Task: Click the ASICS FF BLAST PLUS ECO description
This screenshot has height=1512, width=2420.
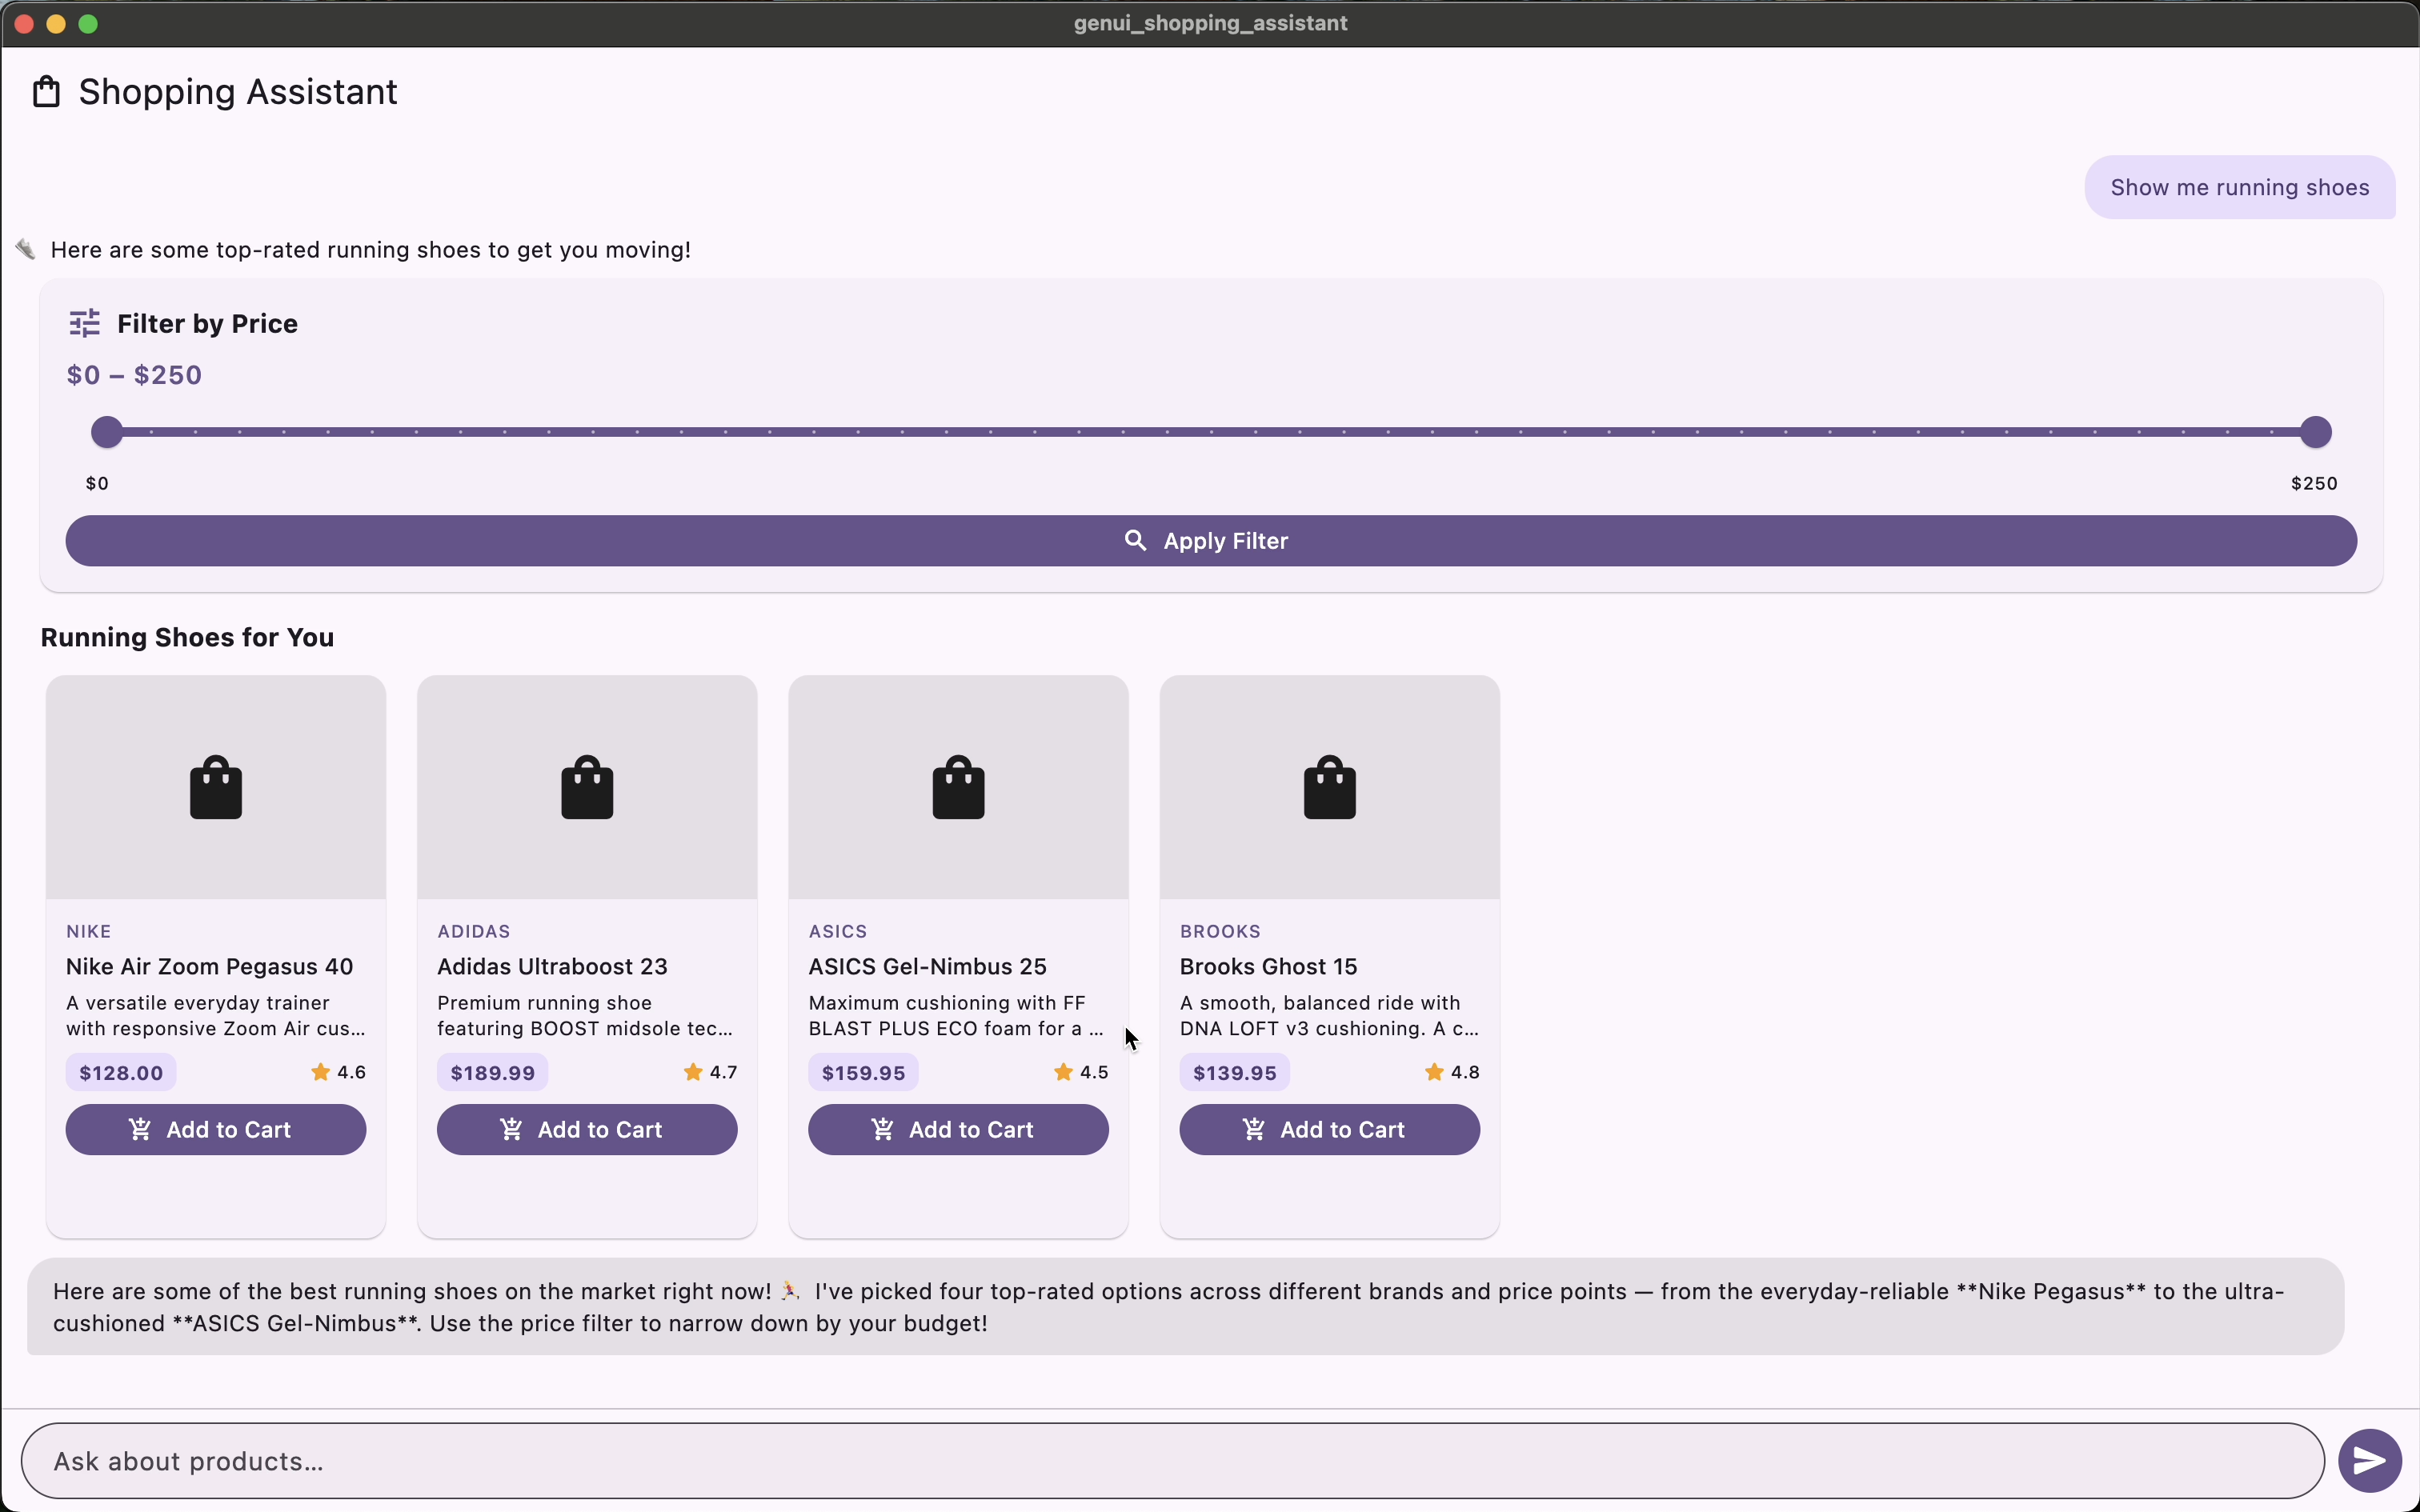Action: (956, 1015)
